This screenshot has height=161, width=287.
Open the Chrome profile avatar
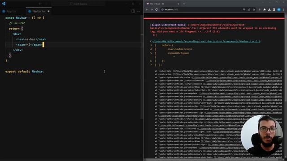click(x=279, y=9)
